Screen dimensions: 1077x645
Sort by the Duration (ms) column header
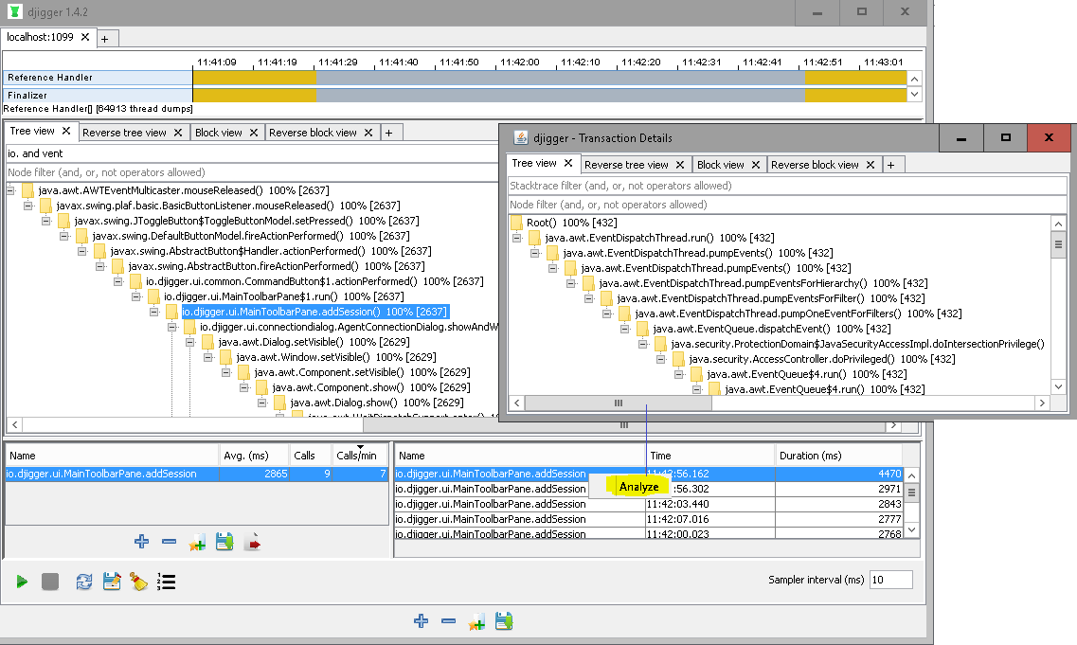point(838,456)
